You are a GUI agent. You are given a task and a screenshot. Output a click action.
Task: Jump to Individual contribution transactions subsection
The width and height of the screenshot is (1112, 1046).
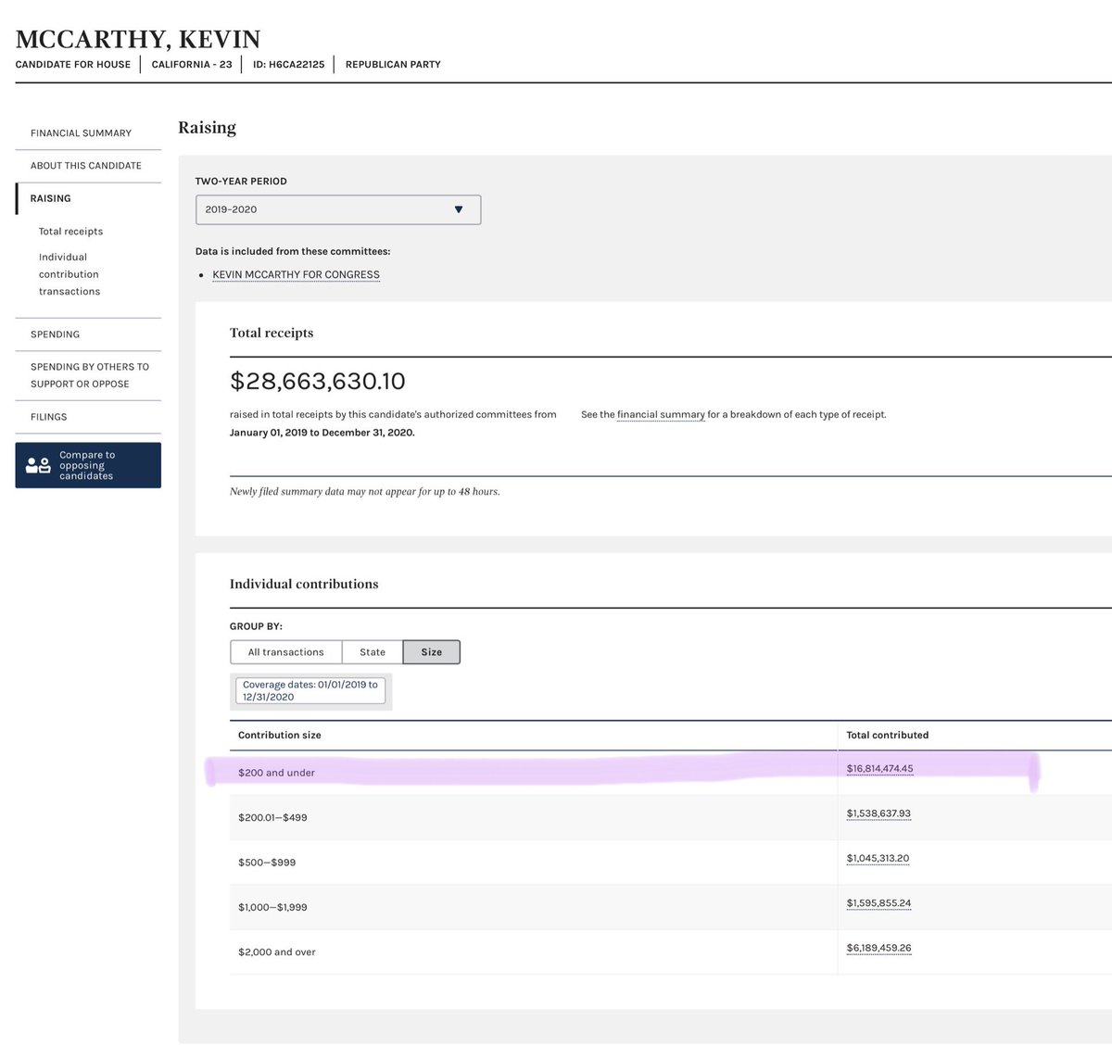69,274
